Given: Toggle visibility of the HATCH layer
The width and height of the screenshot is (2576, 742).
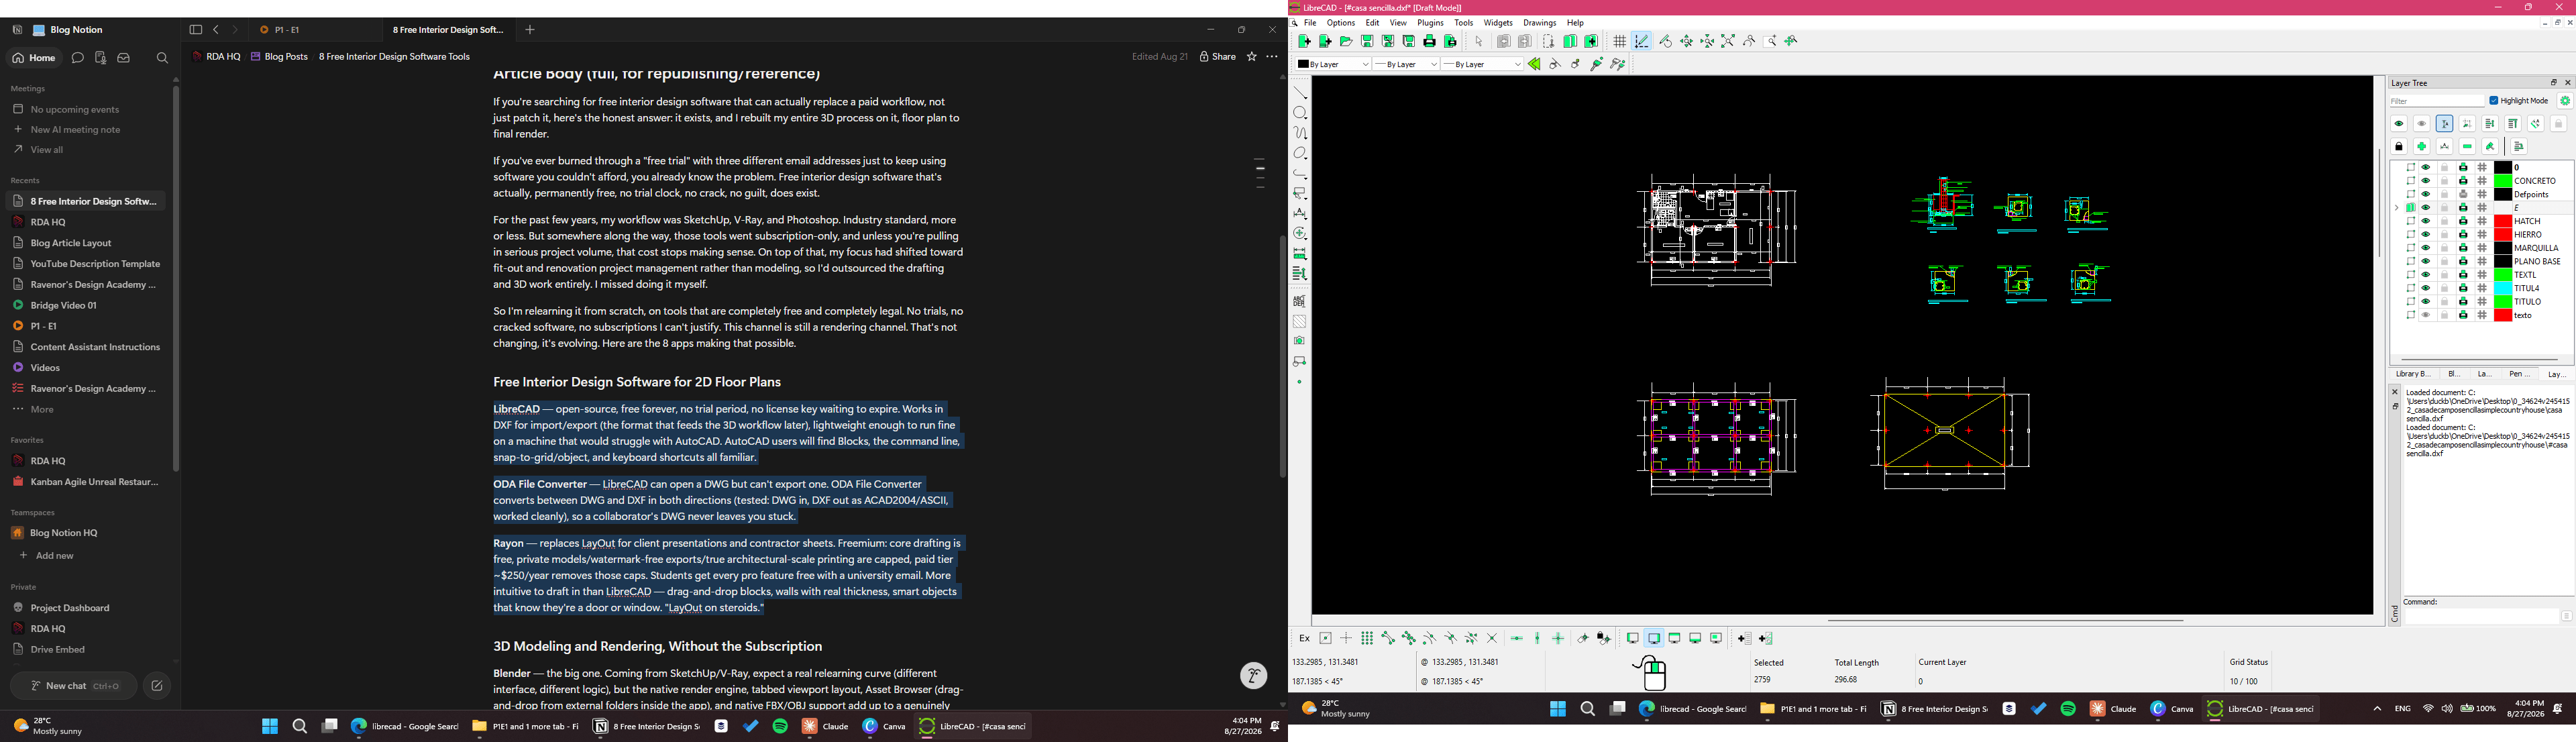Looking at the screenshot, I should [x=2425, y=221].
